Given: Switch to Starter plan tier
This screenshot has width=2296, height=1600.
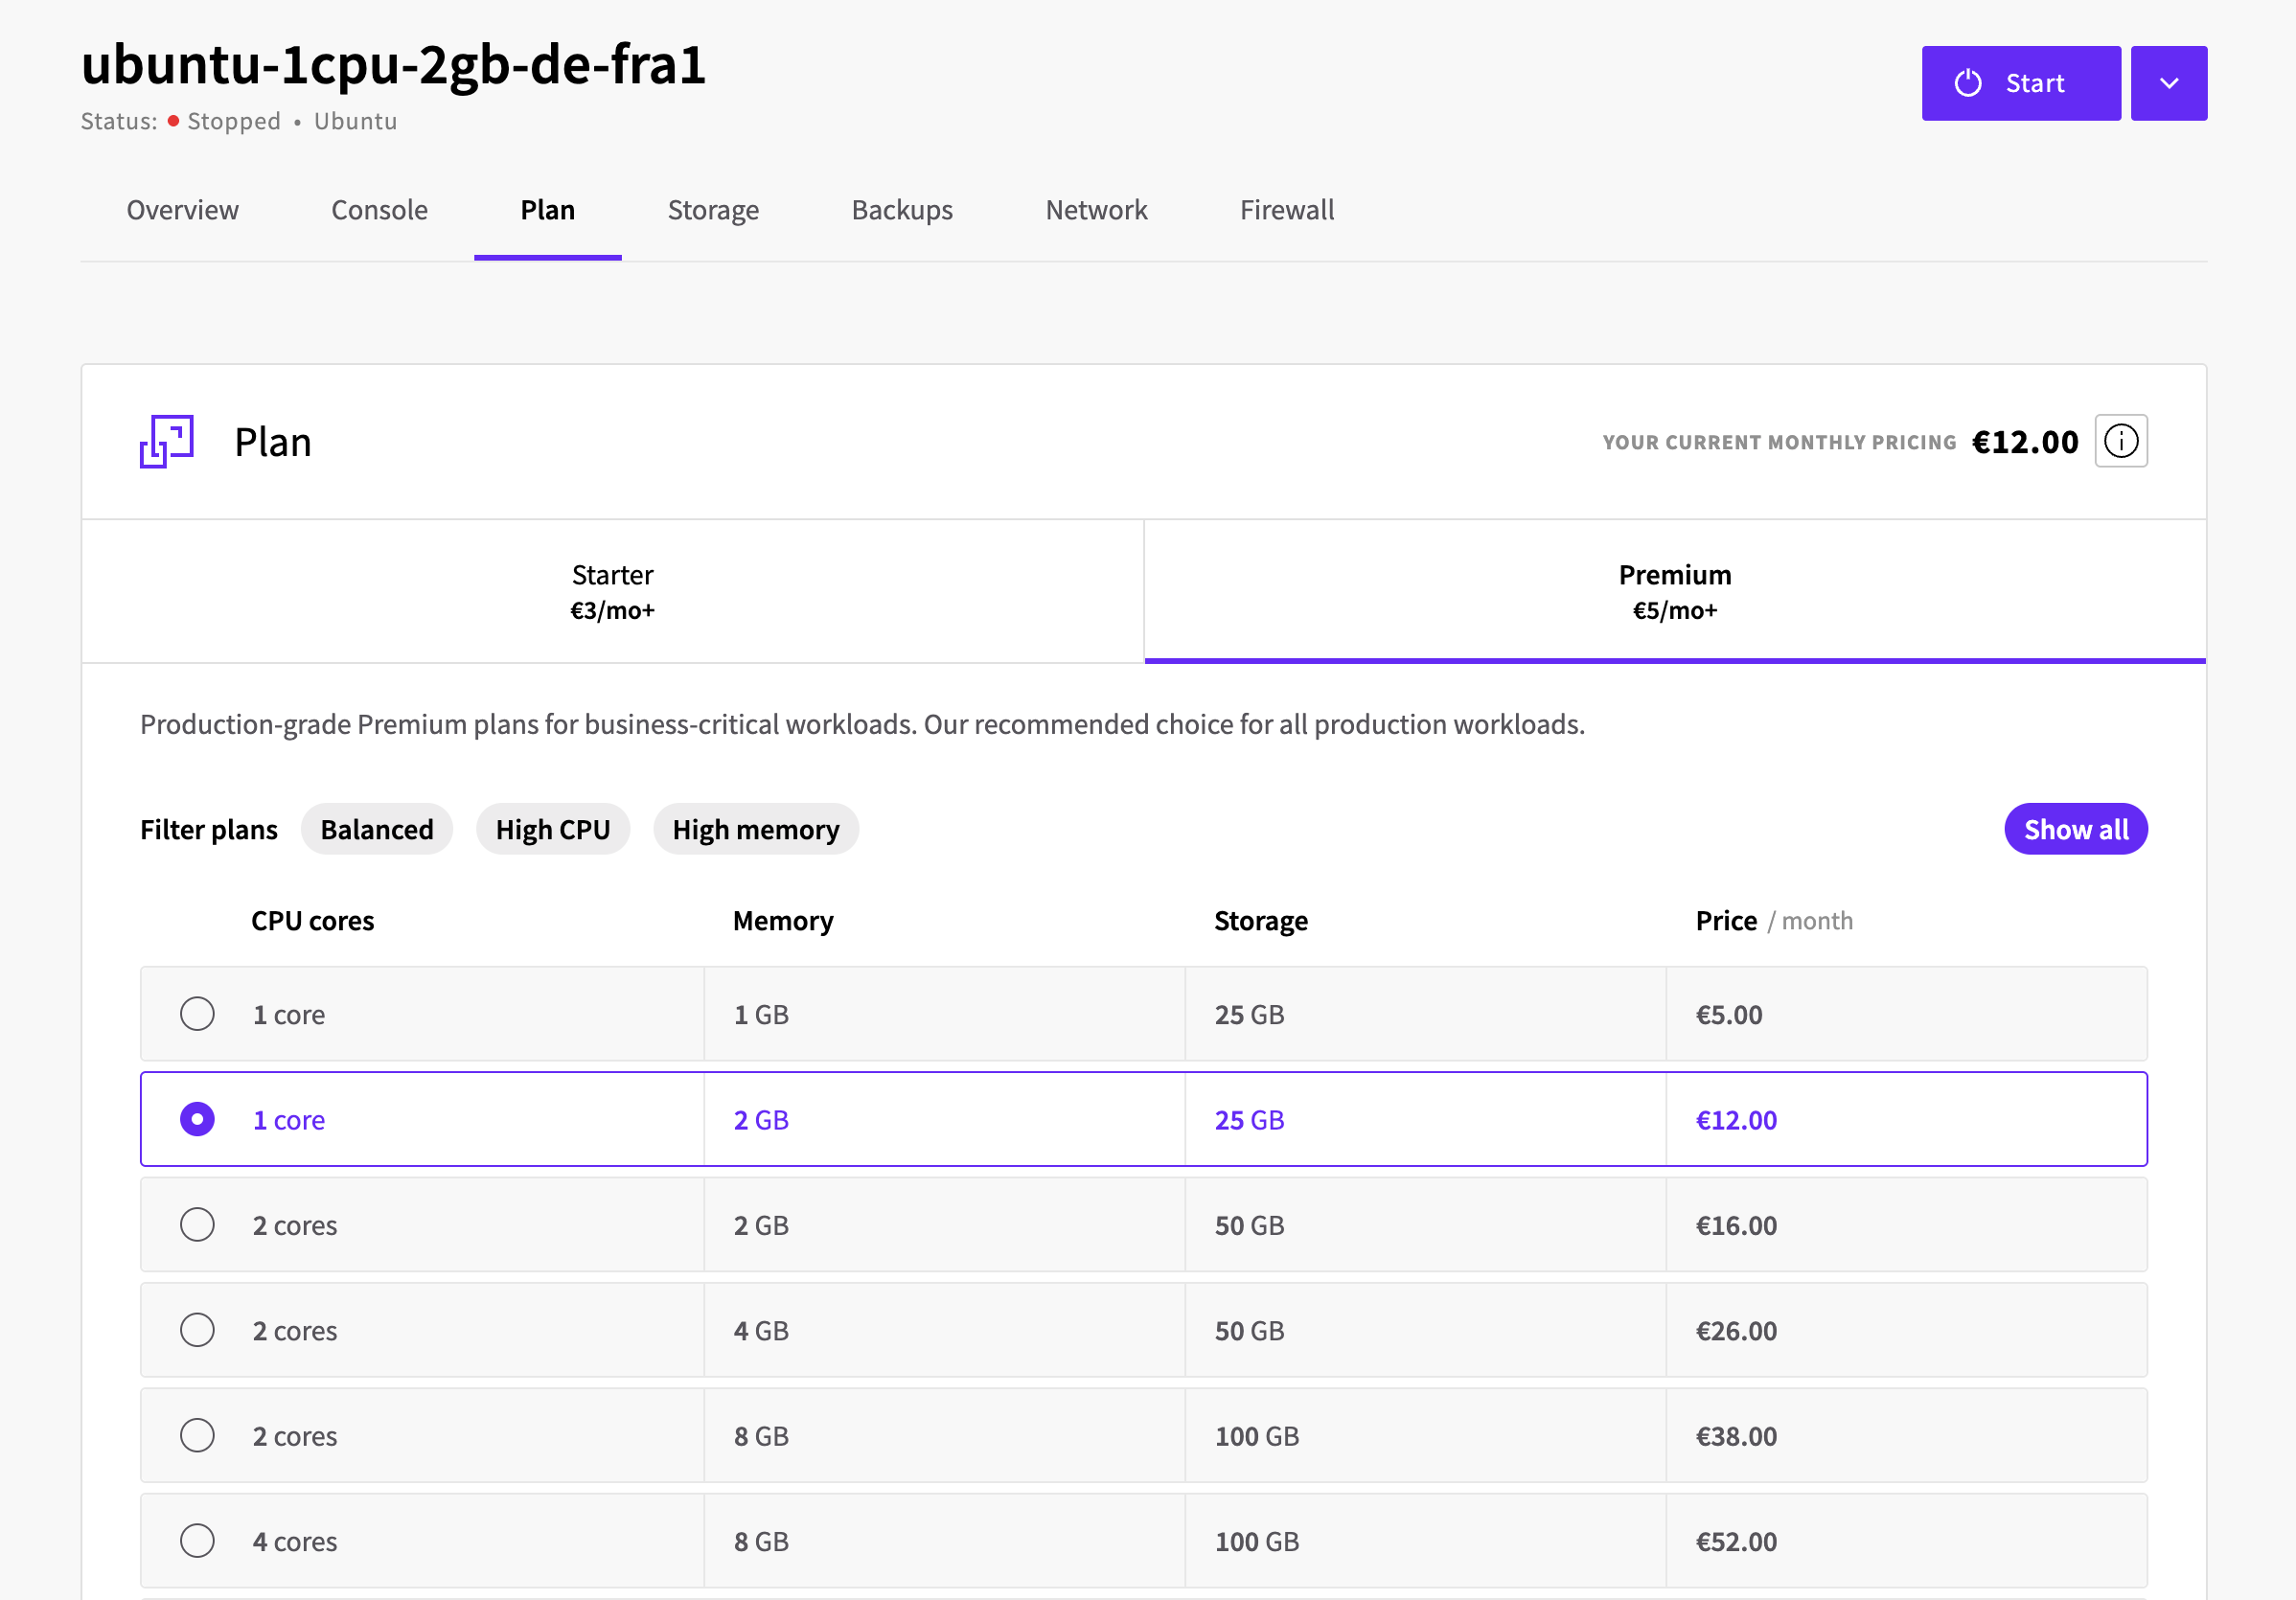Looking at the screenshot, I should 612,591.
